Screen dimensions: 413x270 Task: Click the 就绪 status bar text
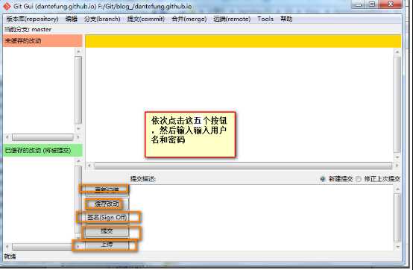10,257
